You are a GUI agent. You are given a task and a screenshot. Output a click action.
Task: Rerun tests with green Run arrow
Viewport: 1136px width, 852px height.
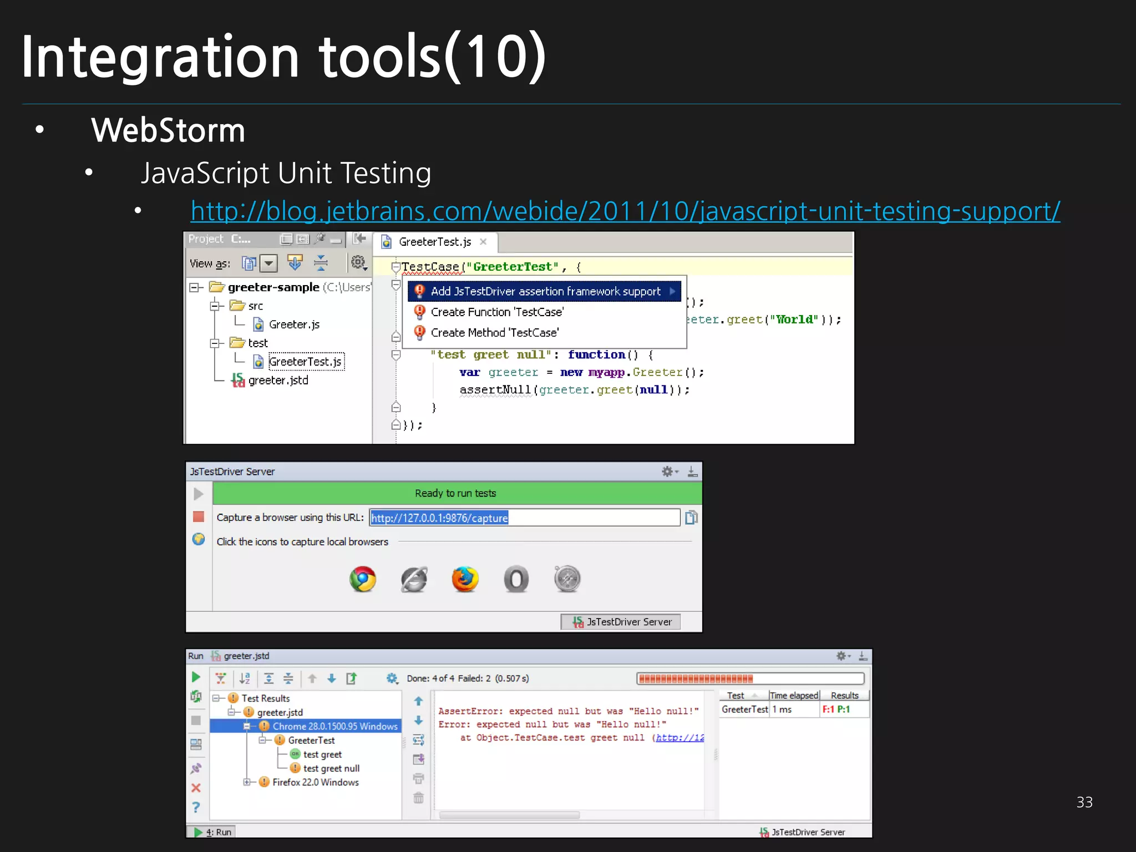tap(196, 677)
